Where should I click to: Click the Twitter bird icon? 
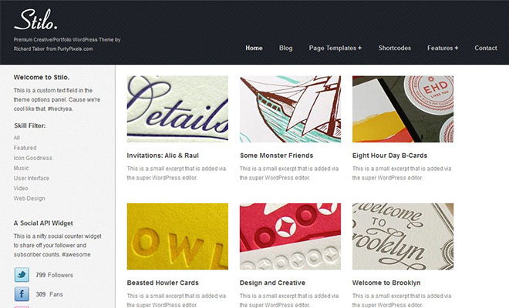coord(22,274)
